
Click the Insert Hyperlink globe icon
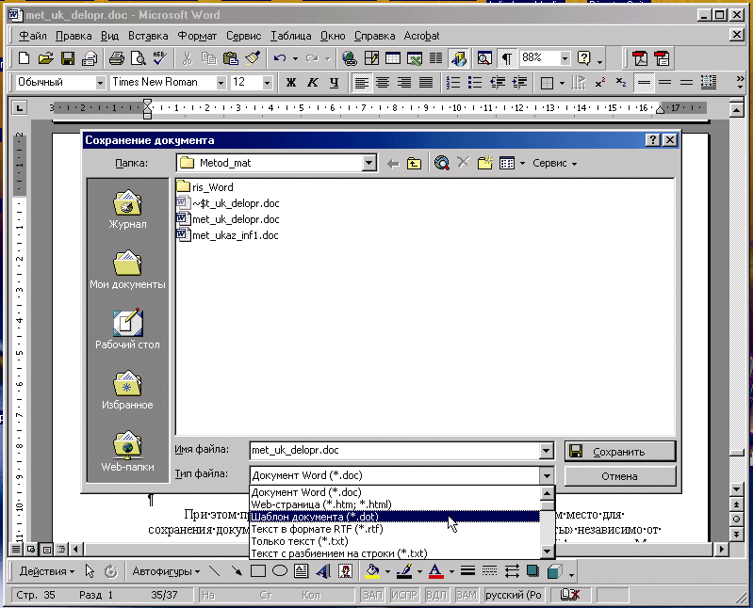point(350,58)
